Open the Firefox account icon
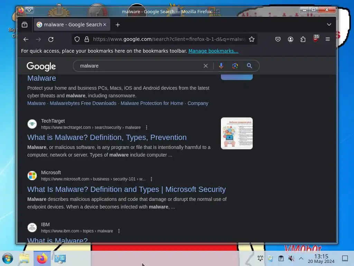354x266 pixels. (x=290, y=39)
